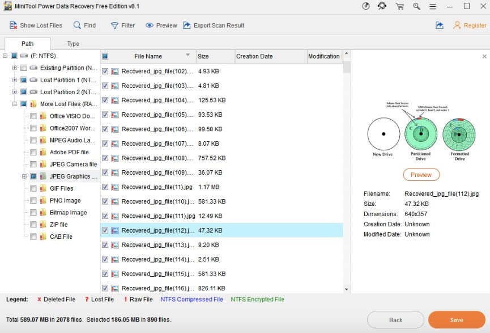Screen dimensions: 490x333
Task: Click the key activation icon
Action: [417, 6]
